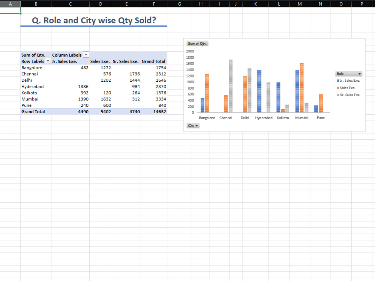
Task: Click the 2000 value axis label
Action: (190, 51)
